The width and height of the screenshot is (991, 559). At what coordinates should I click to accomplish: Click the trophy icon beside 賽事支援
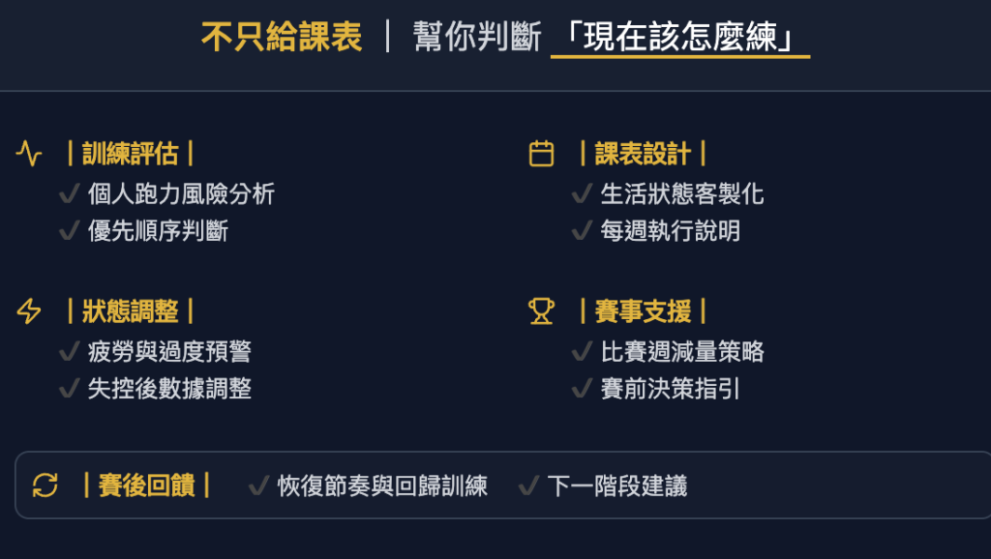(541, 311)
